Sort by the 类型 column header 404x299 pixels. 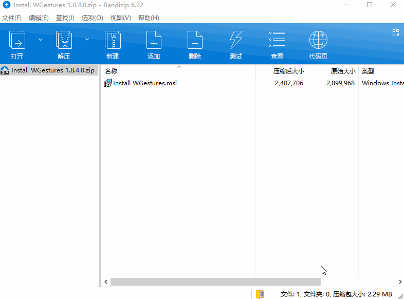pyautogui.click(x=381, y=71)
